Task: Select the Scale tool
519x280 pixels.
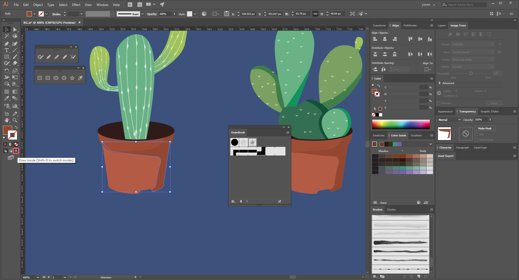Action: pyautogui.click(x=15, y=71)
